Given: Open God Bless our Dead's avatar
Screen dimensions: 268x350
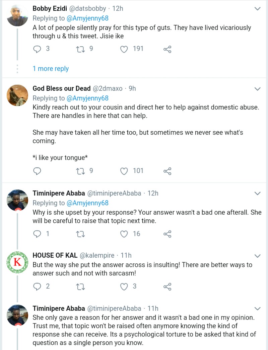Looking at the screenshot, I should [17, 95].
